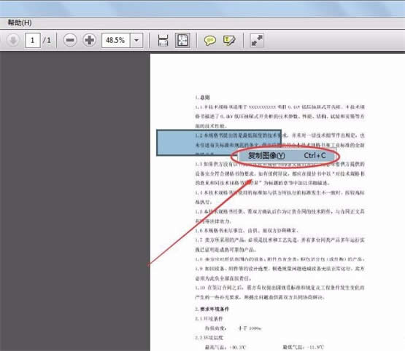Viewport: 405px width, 351px height.
Task: Click the "2.1 环境条件" line in document
Action: [x=209, y=318]
